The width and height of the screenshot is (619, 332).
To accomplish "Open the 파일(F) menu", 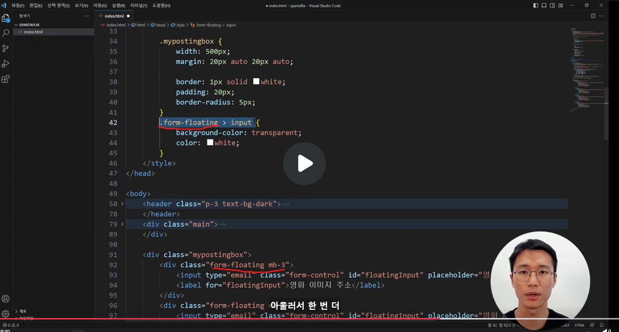I will (x=18, y=5).
